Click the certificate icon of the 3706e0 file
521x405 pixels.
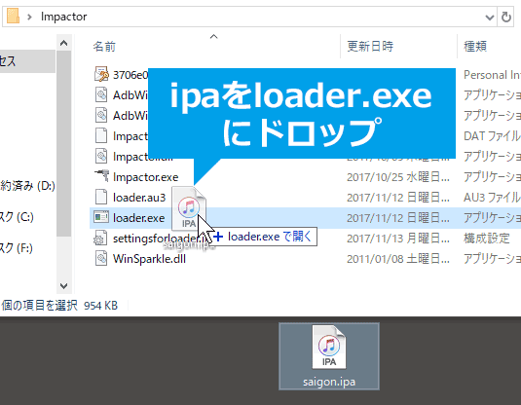[101, 74]
